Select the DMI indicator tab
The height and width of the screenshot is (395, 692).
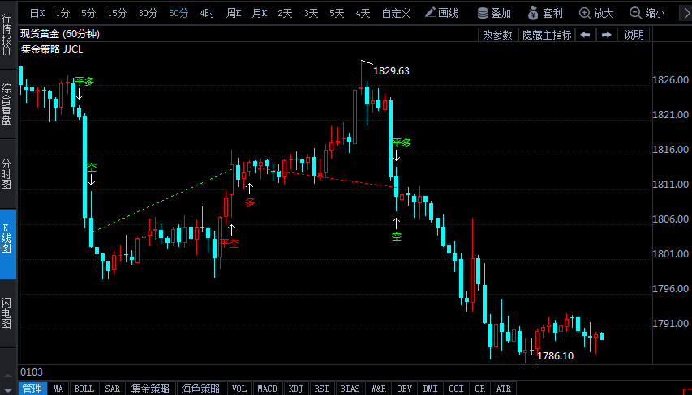(x=430, y=389)
